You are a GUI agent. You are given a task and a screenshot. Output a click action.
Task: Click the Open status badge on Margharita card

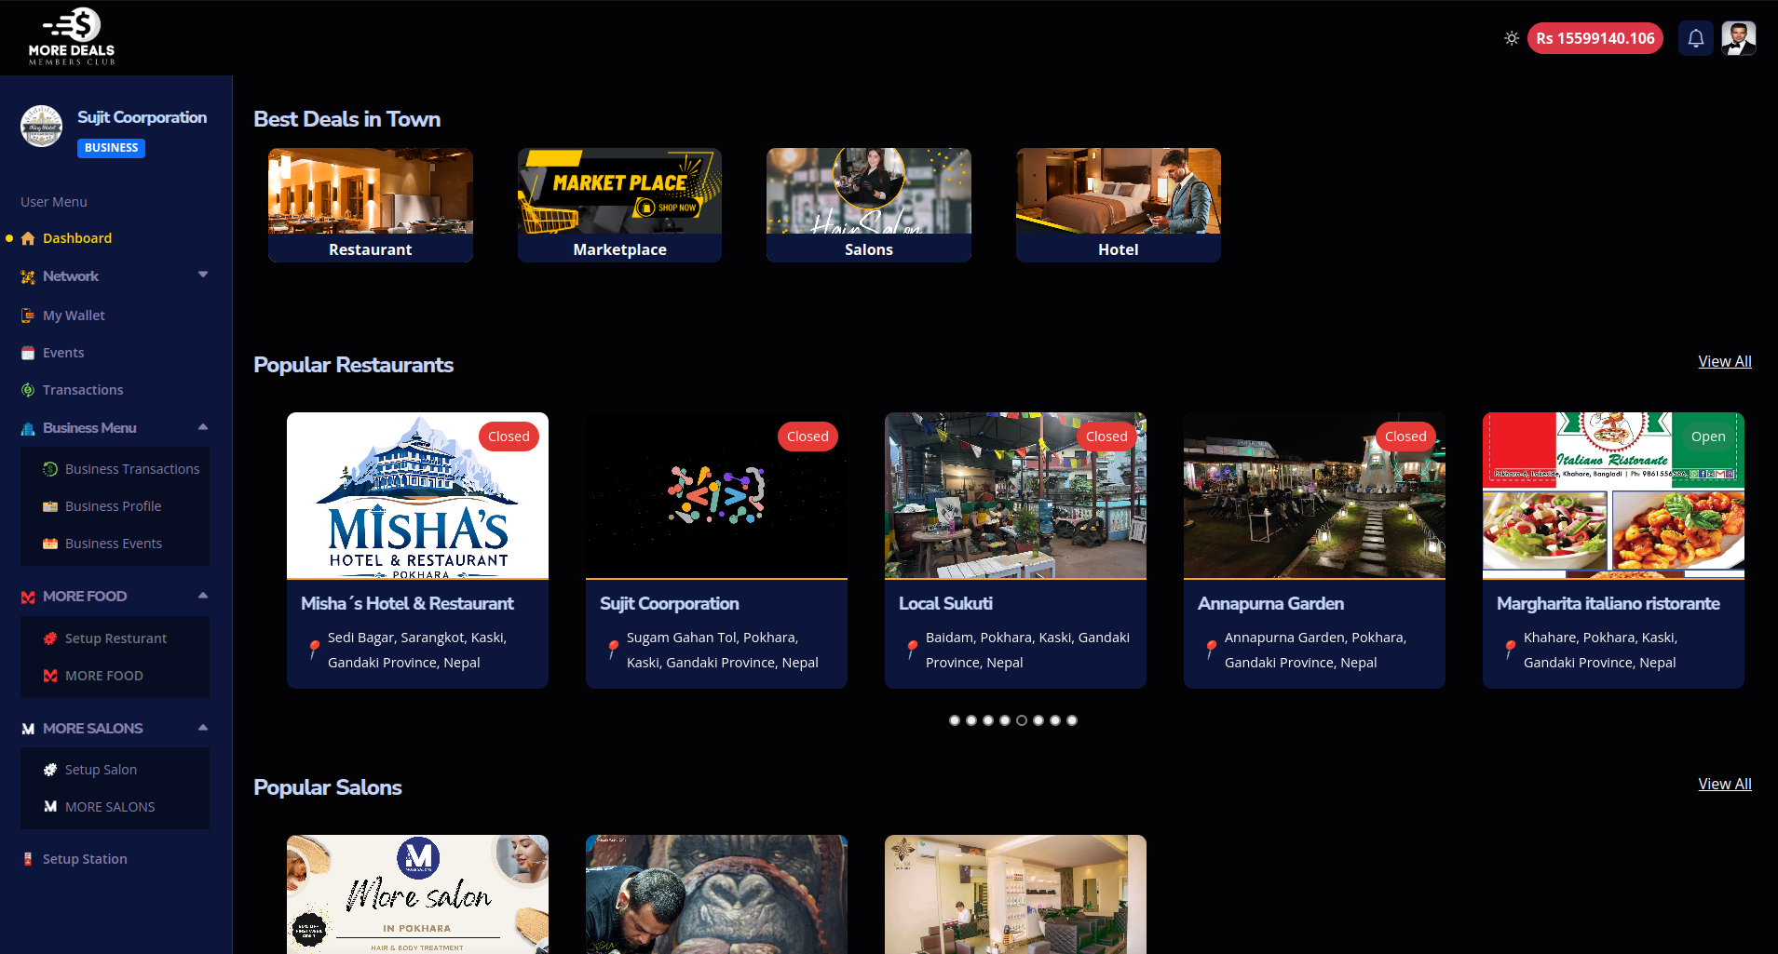click(x=1708, y=437)
